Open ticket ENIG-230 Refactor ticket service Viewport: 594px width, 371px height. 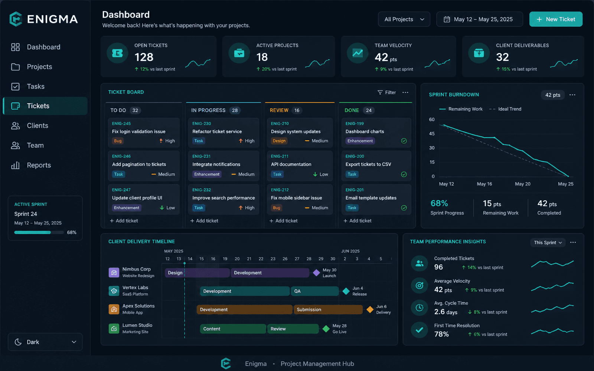223,132
